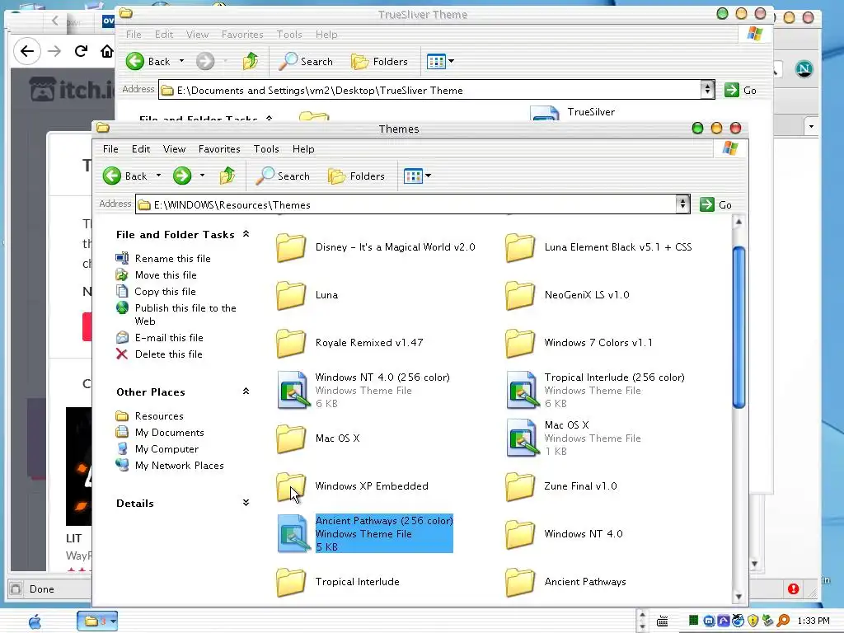The width and height of the screenshot is (844, 633).
Task: Collapse File and Folder Tasks section
Action: tap(246, 233)
